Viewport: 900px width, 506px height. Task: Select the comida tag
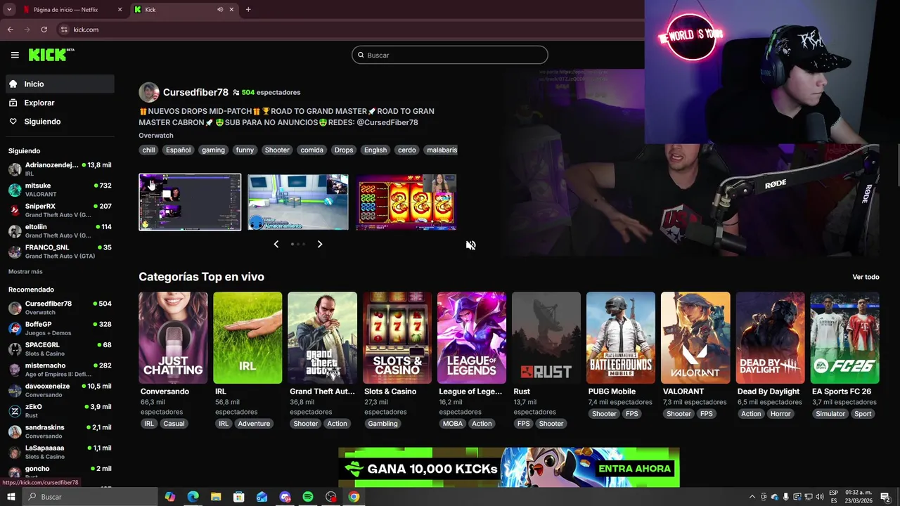tap(312, 150)
